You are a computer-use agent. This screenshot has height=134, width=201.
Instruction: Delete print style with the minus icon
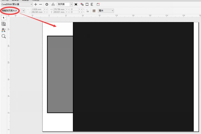[40, 5]
